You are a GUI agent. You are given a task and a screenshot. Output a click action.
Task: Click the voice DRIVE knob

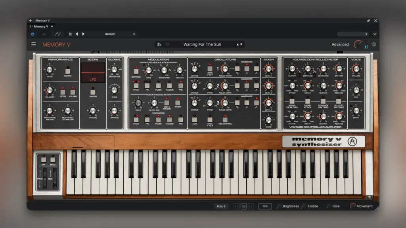click(356, 111)
